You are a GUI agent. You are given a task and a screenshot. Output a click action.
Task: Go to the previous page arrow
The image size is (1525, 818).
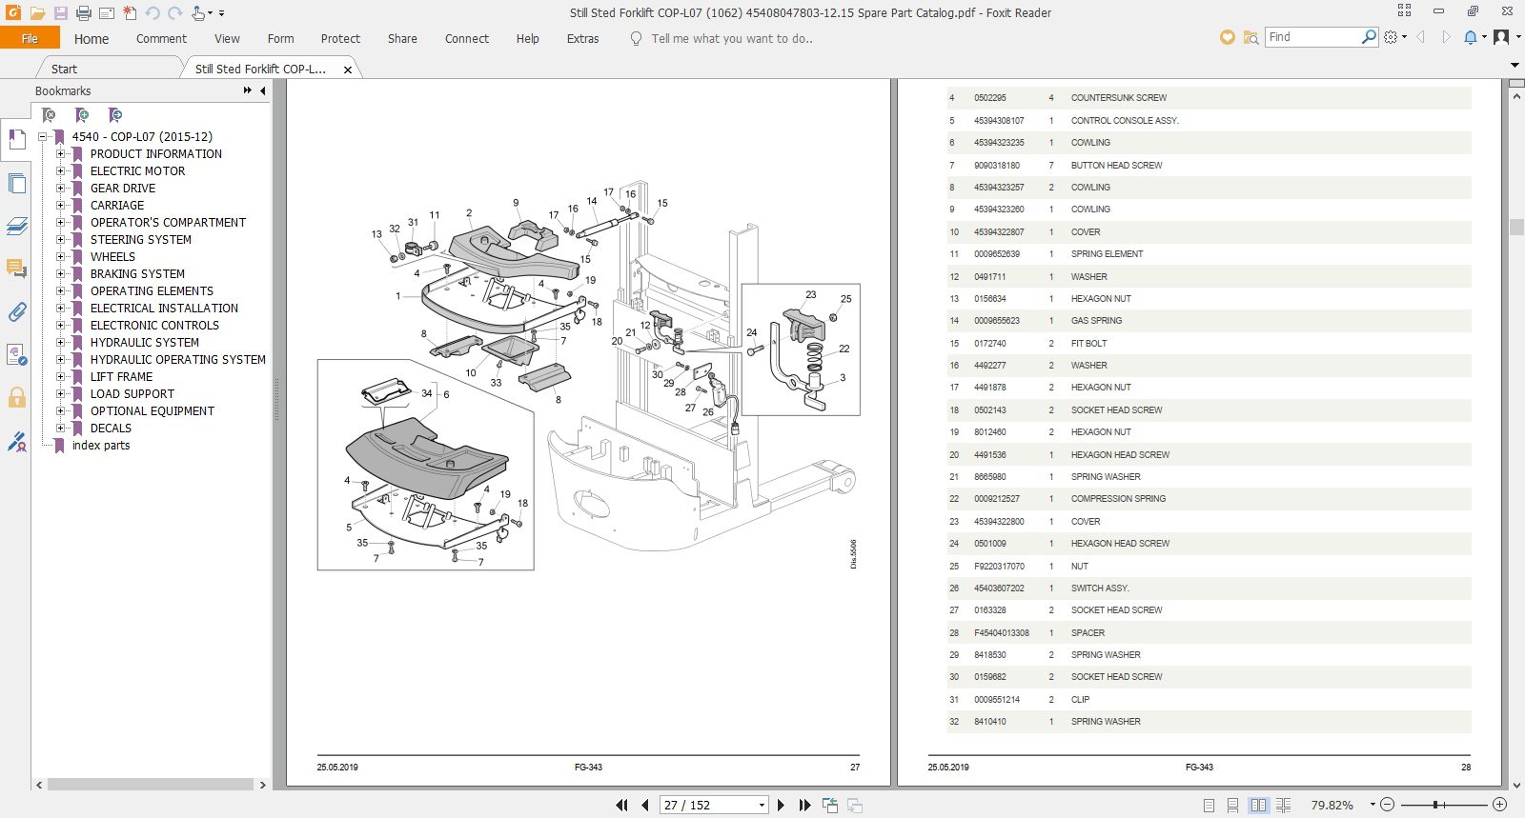pos(645,806)
